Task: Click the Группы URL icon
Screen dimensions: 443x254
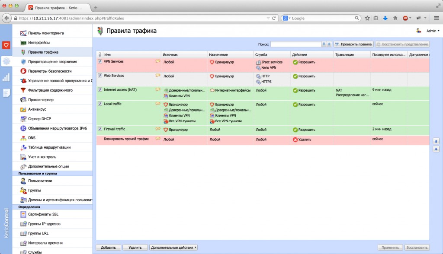Action: (23, 233)
